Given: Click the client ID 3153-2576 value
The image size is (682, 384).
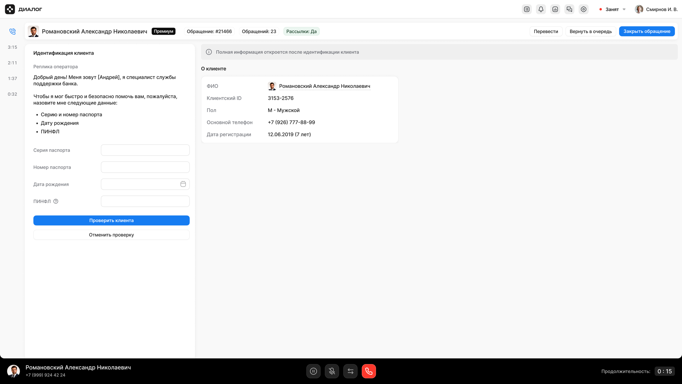Looking at the screenshot, I should click(x=281, y=98).
